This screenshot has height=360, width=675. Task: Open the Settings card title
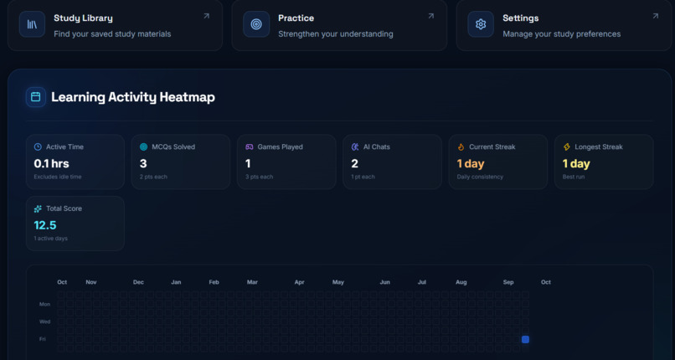(x=520, y=18)
